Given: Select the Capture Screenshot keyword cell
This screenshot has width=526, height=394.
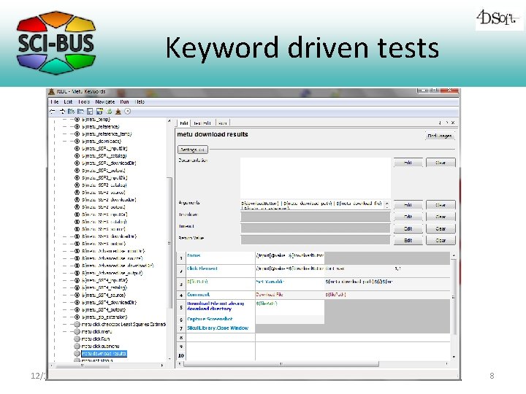Looking at the screenshot, I should (x=221, y=319).
